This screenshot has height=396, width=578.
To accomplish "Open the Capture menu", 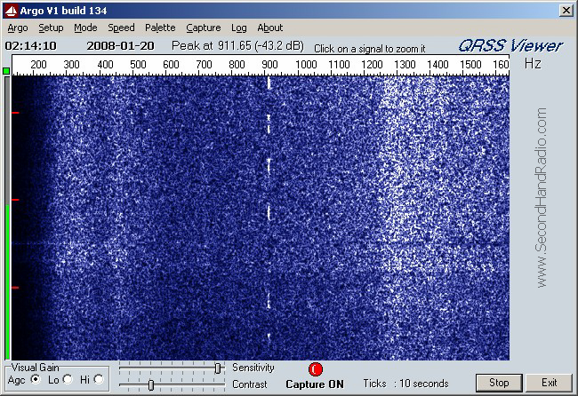I will tap(203, 28).
